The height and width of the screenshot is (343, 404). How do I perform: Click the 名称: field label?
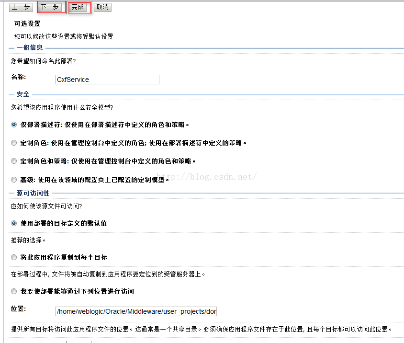point(19,77)
